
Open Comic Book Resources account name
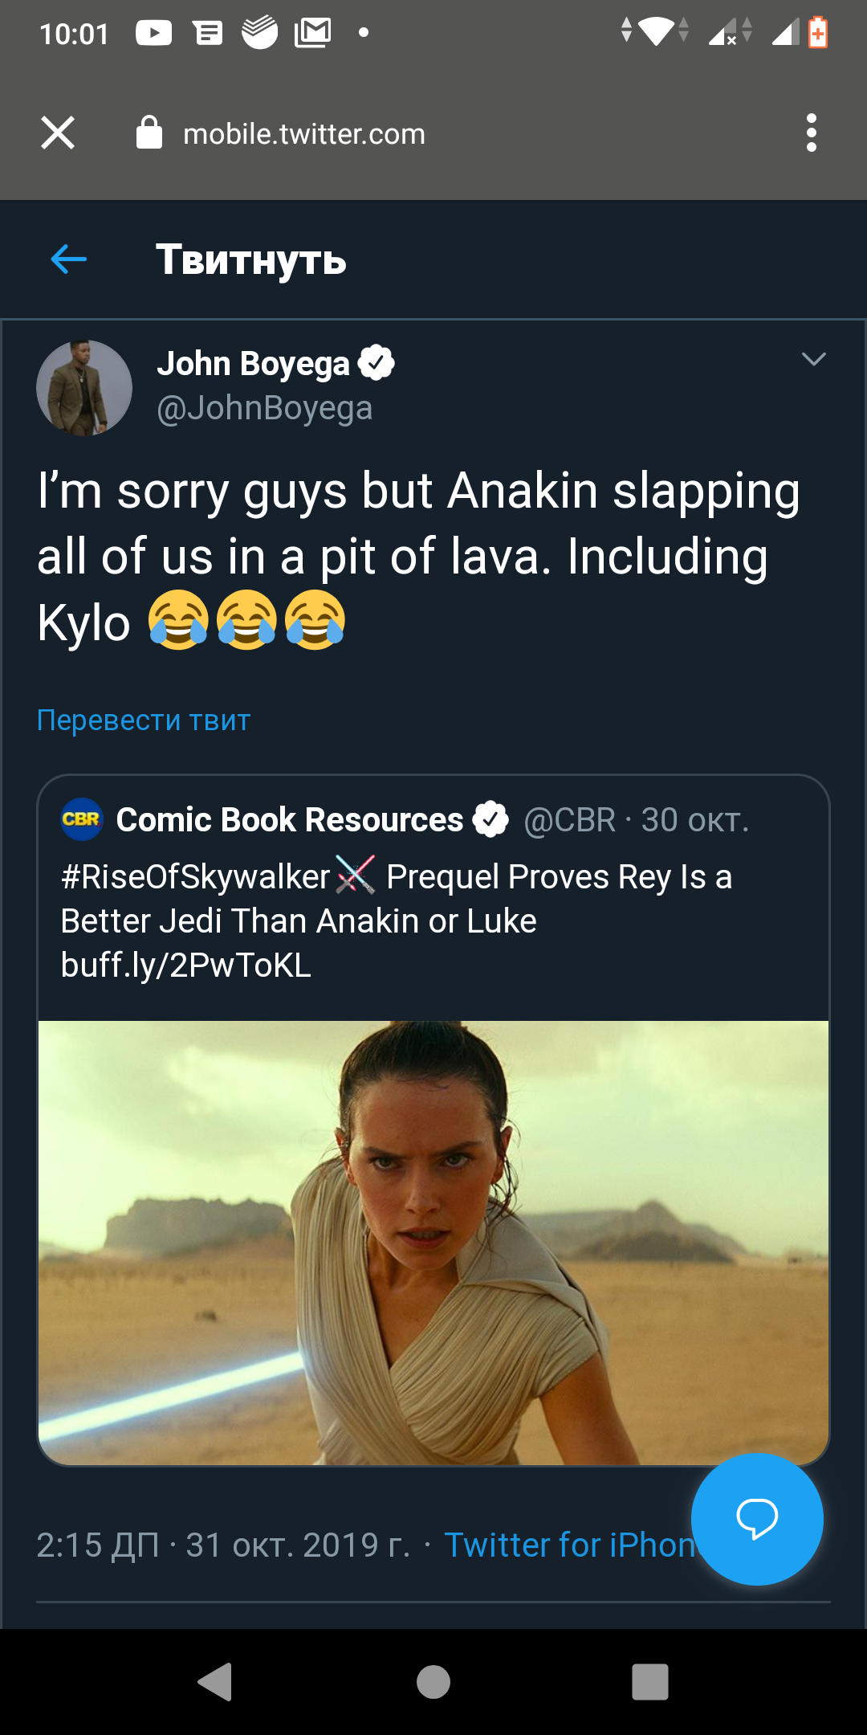[289, 819]
